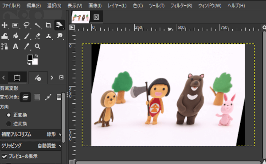The height and width of the screenshot is (164, 266).
Task: Set transform target to image
Action: click(x=59, y=97)
